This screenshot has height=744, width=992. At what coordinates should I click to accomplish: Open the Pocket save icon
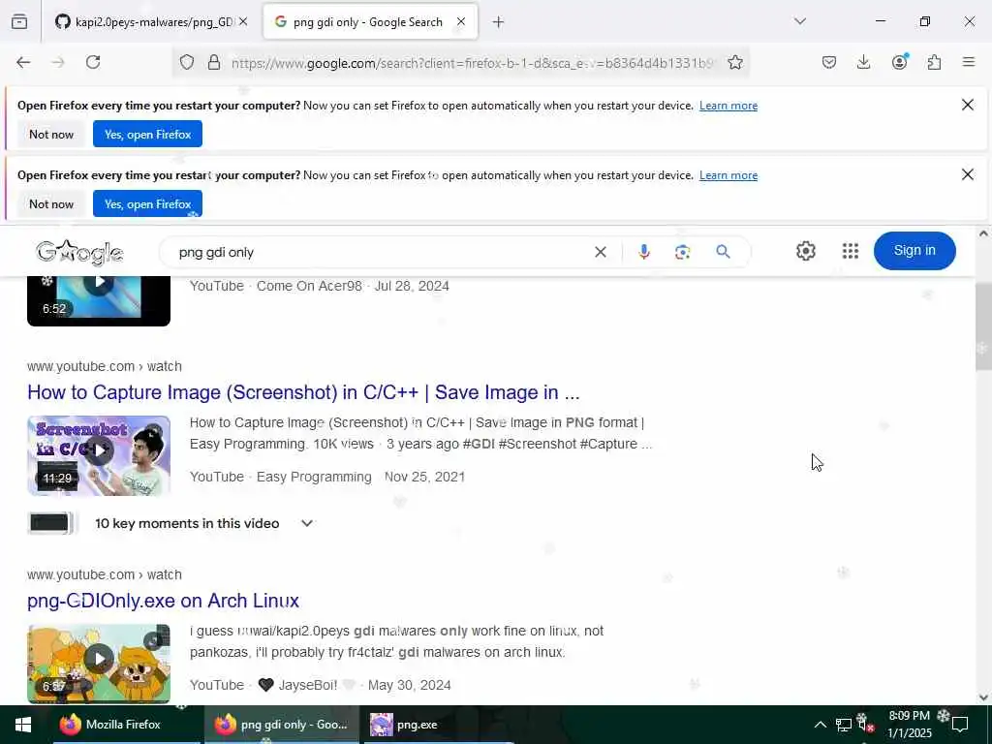pos(829,62)
